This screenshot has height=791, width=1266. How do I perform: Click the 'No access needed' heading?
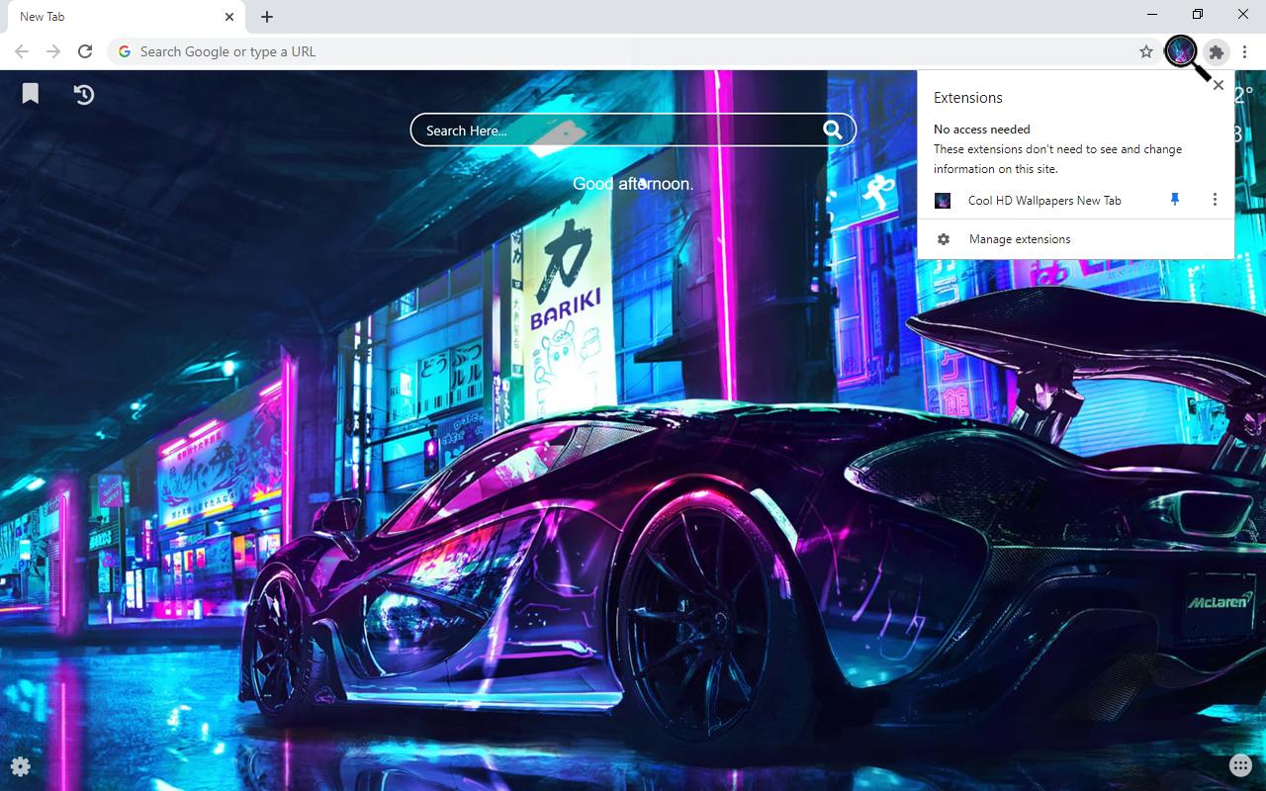point(982,130)
